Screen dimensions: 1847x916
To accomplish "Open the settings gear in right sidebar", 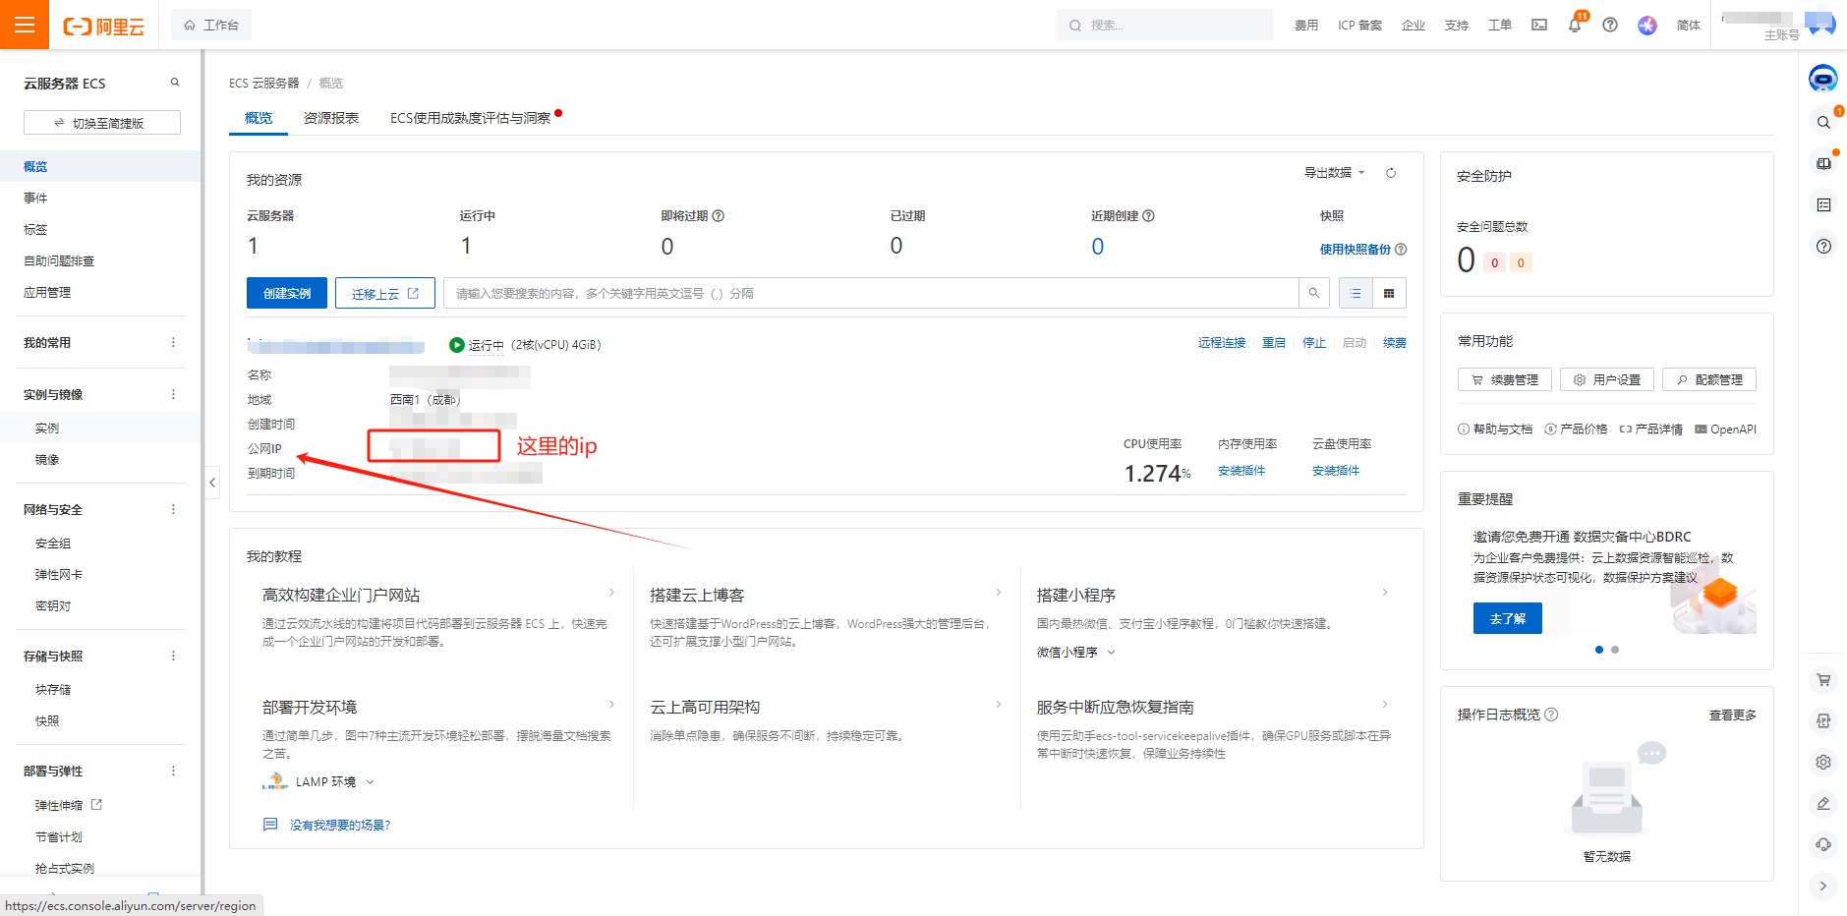I will click(x=1823, y=762).
